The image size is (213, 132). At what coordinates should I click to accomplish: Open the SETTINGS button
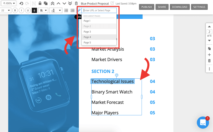(x=199, y=7)
